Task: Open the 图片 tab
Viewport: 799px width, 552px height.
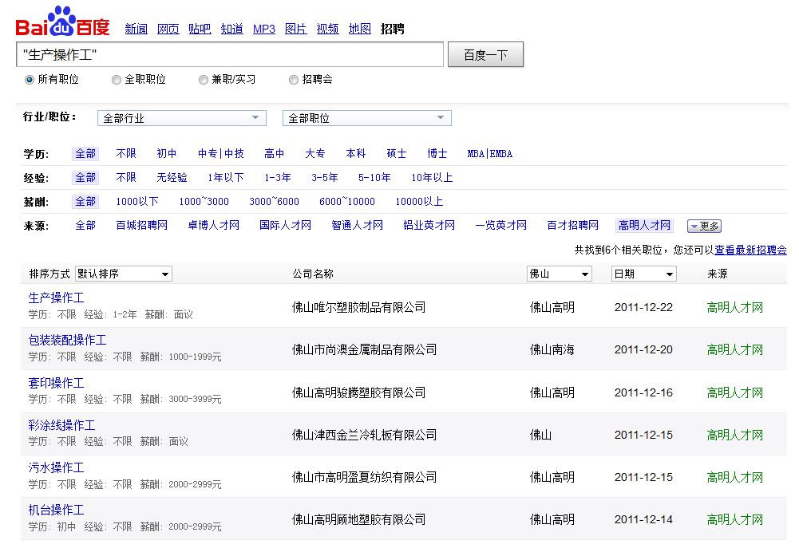Action: [295, 29]
